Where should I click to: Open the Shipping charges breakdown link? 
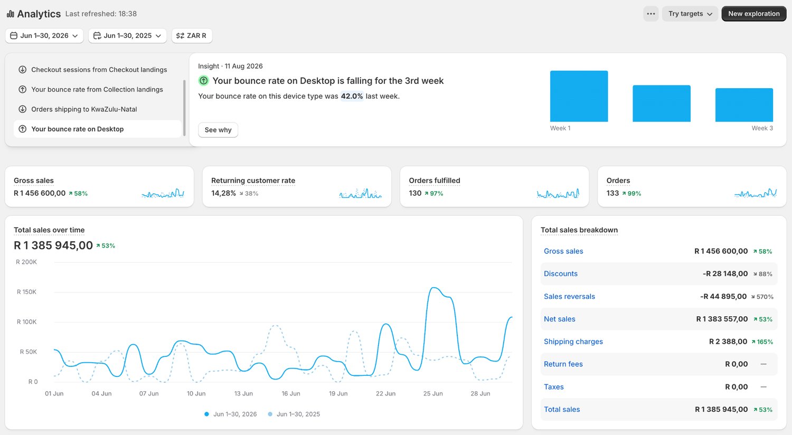(x=573, y=342)
